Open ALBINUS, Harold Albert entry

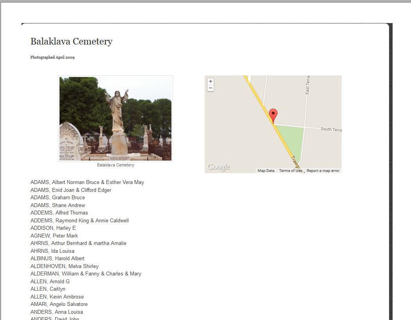coord(58,259)
